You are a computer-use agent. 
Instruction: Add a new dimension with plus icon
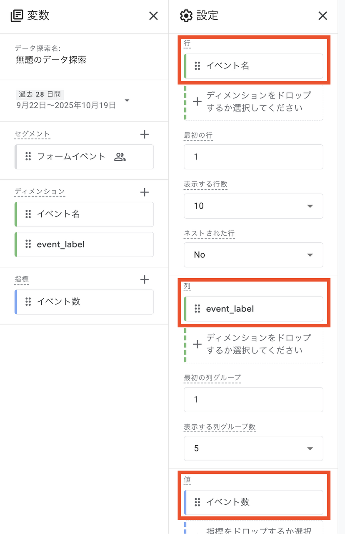[144, 192]
